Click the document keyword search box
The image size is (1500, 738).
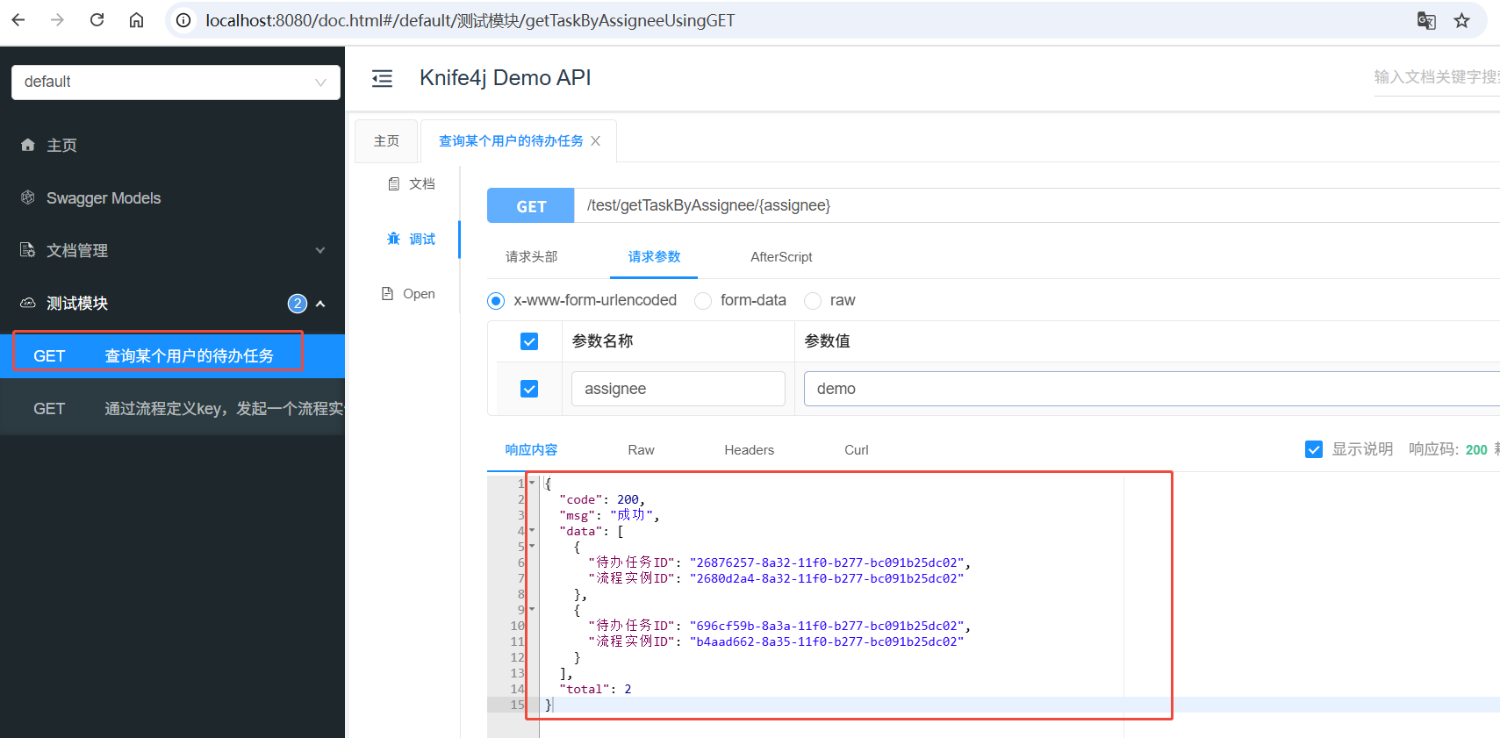coord(1437,77)
